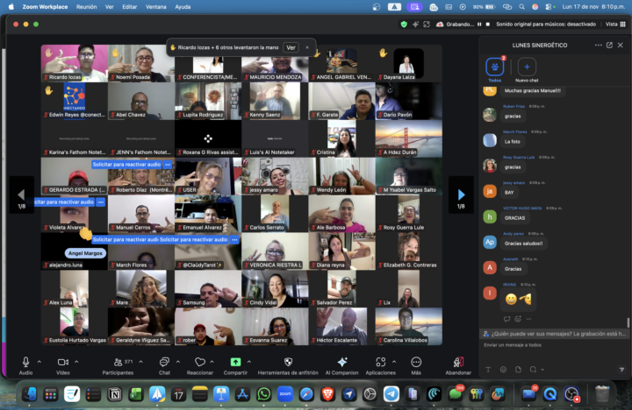
Task: Click the green Compartir share screen icon
Action: [235, 362]
